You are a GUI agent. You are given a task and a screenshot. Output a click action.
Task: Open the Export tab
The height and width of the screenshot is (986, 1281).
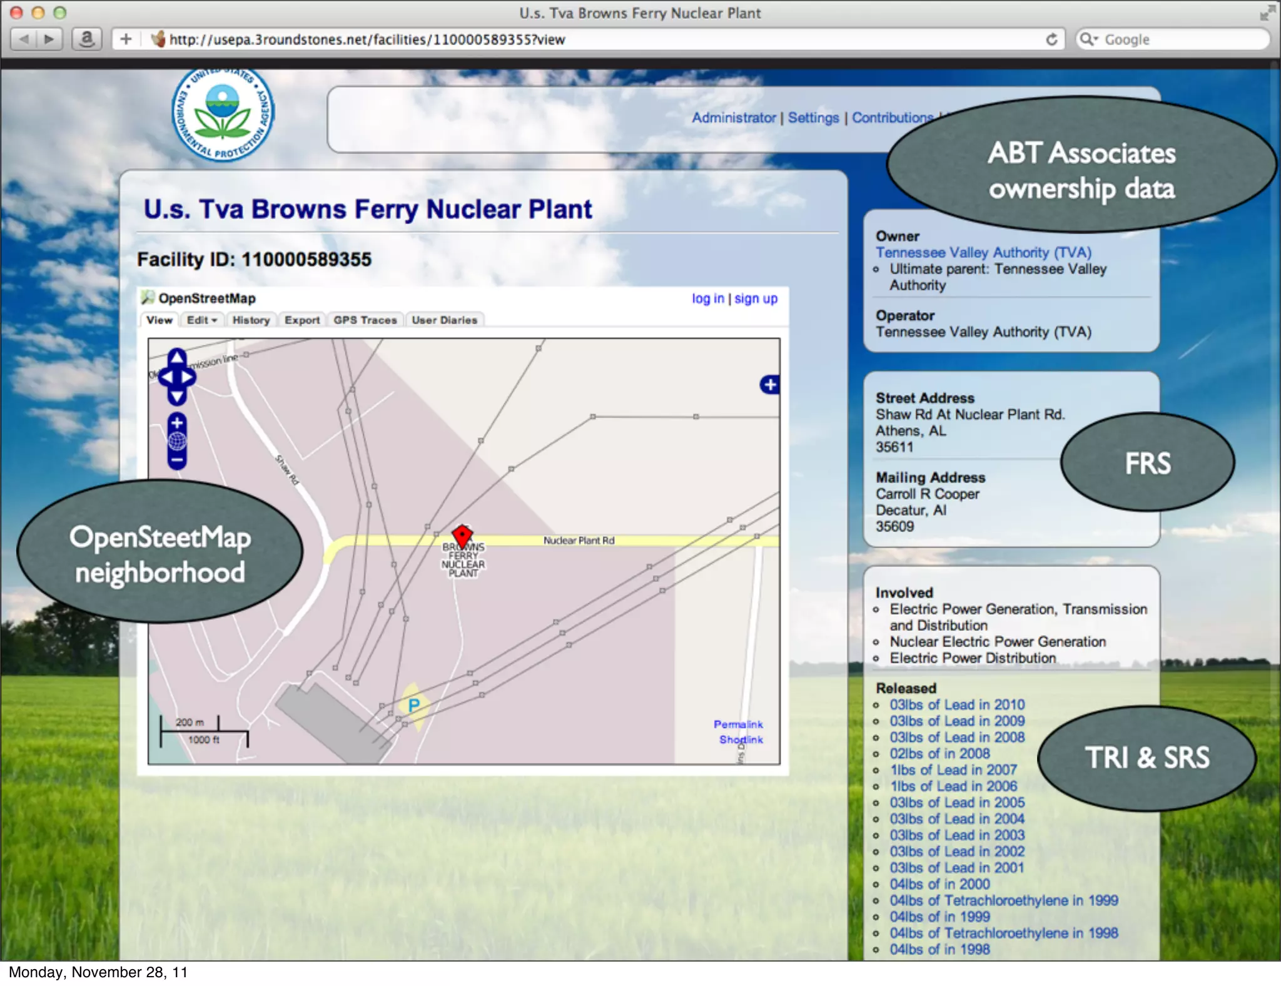pyautogui.click(x=301, y=320)
